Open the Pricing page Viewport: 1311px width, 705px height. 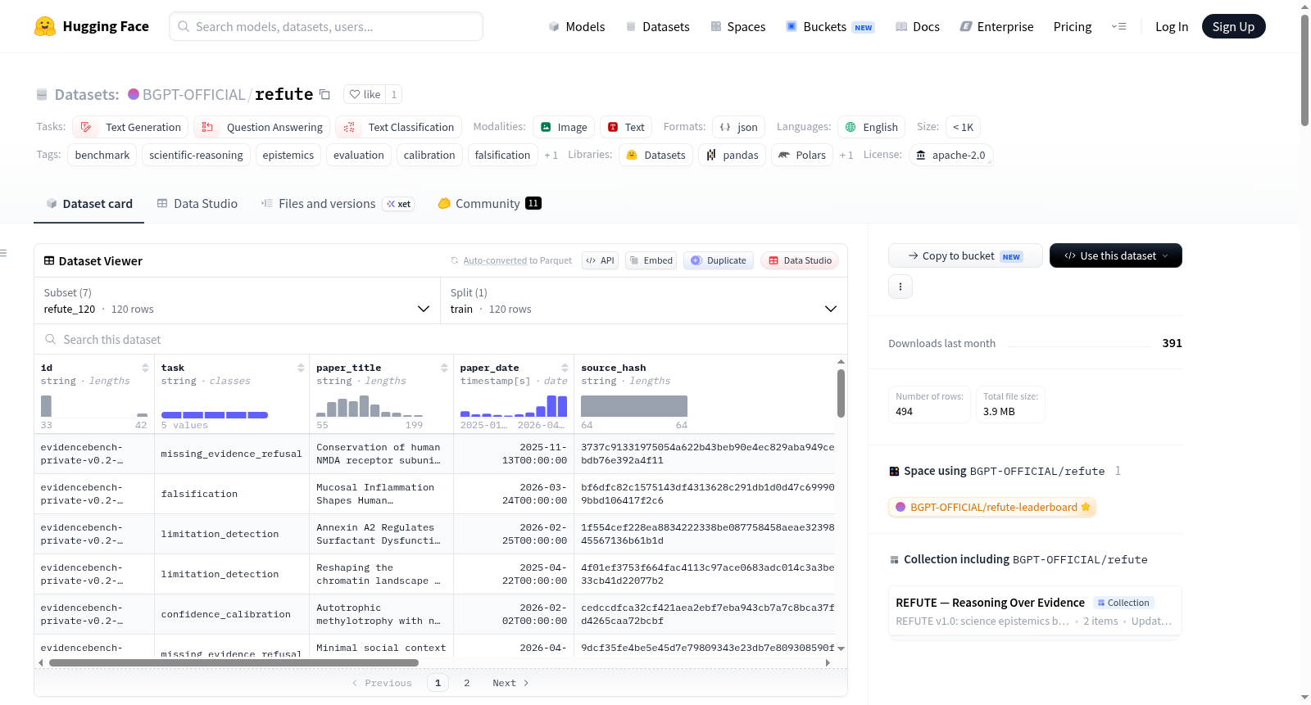[1072, 26]
